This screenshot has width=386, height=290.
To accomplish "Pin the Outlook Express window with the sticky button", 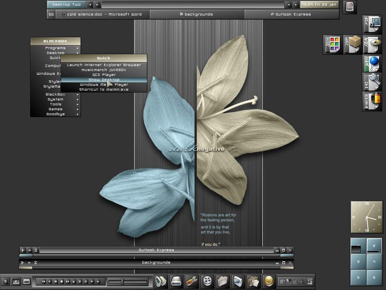I will [23, 250].
